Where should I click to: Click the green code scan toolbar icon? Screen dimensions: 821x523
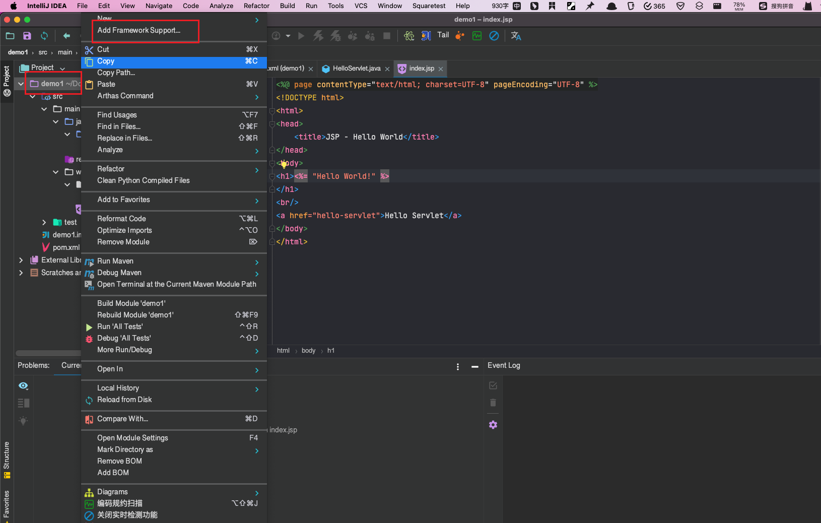coord(477,36)
